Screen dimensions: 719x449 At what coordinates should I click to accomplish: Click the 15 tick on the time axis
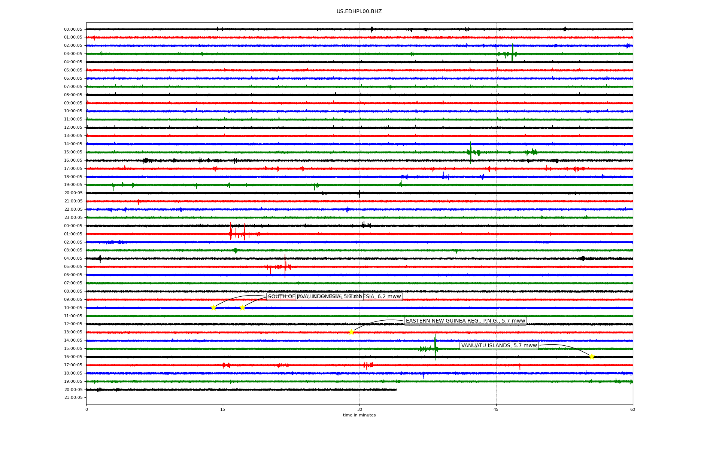223,409
